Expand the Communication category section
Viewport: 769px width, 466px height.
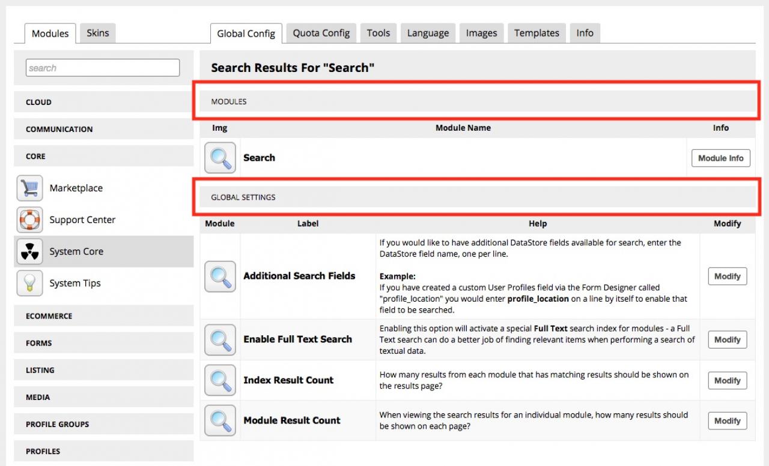click(103, 129)
